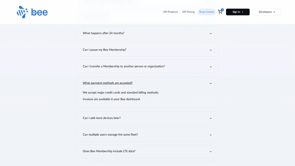Open the API Pricing menu item
This screenshot has width=295, height=166.
point(188,12)
